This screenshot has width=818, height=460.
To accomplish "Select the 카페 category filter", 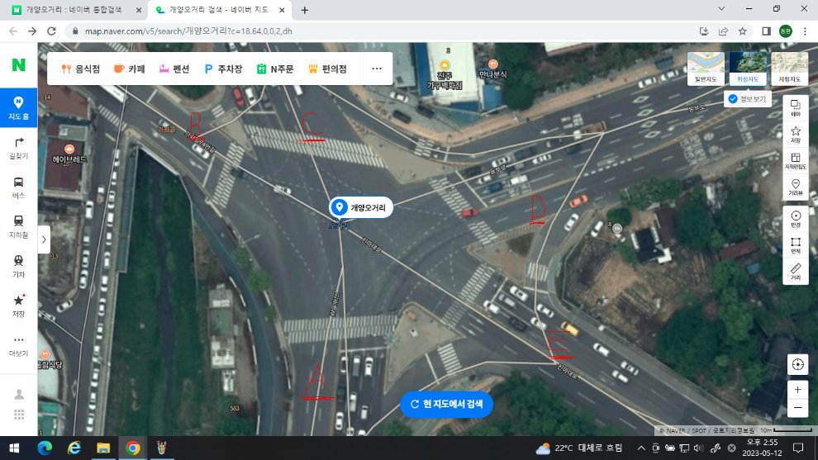I will coord(130,69).
